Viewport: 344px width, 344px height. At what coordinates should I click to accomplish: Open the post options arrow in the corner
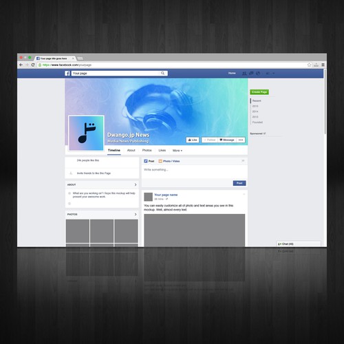(x=244, y=194)
